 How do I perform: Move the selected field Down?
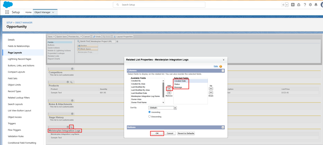(211, 93)
